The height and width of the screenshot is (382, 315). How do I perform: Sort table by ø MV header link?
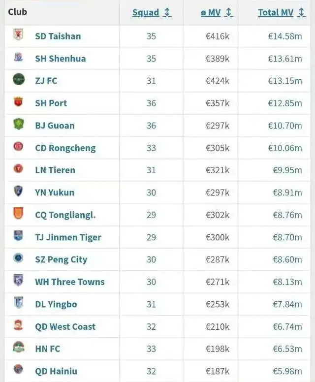(211, 12)
